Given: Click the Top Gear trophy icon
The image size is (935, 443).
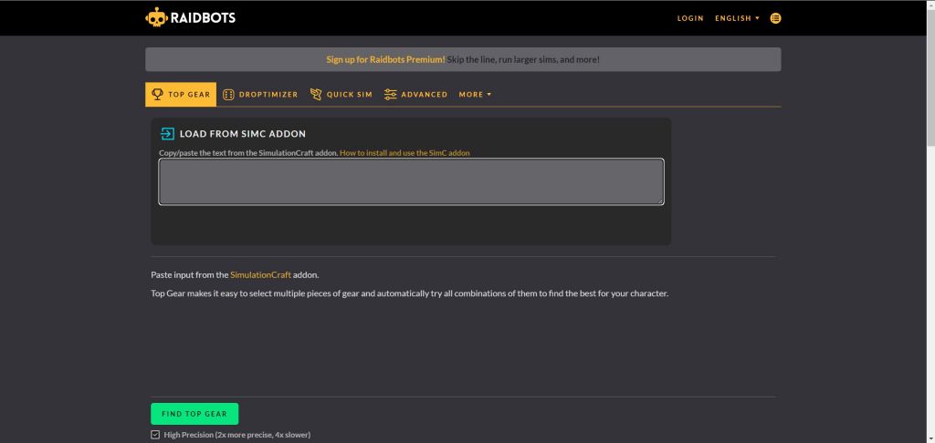Looking at the screenshot, I should [x=157, y=94].
